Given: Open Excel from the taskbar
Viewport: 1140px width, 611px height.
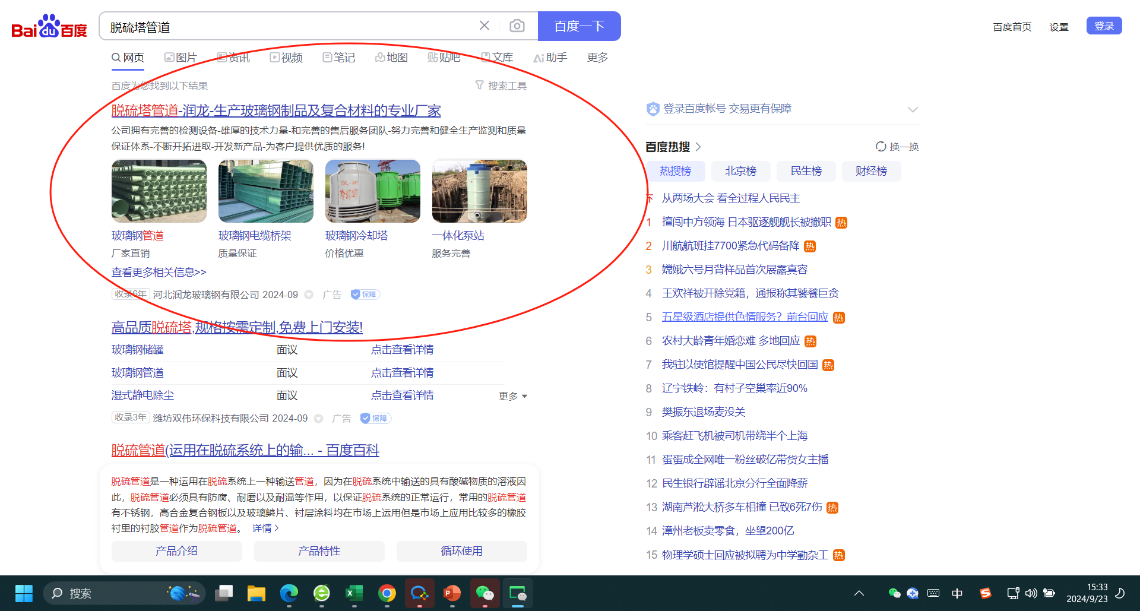Looking at the screenshot, I should [354, 593].
